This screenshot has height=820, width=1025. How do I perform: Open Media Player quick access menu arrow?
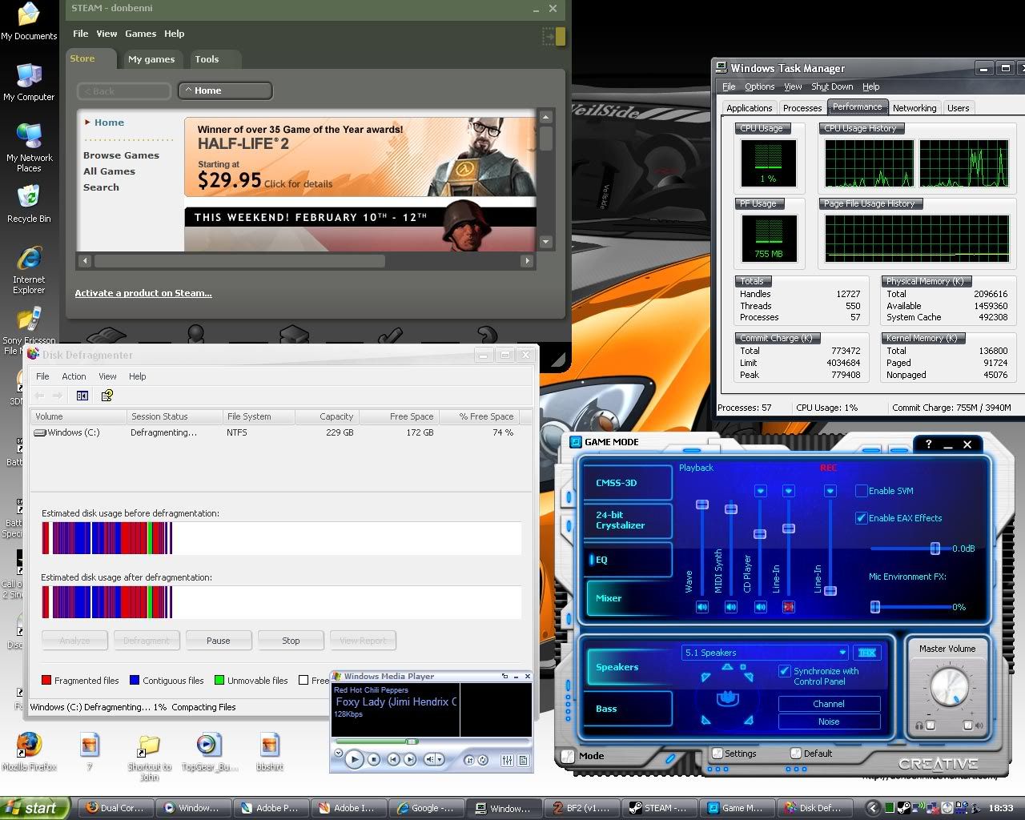(338, 754)
